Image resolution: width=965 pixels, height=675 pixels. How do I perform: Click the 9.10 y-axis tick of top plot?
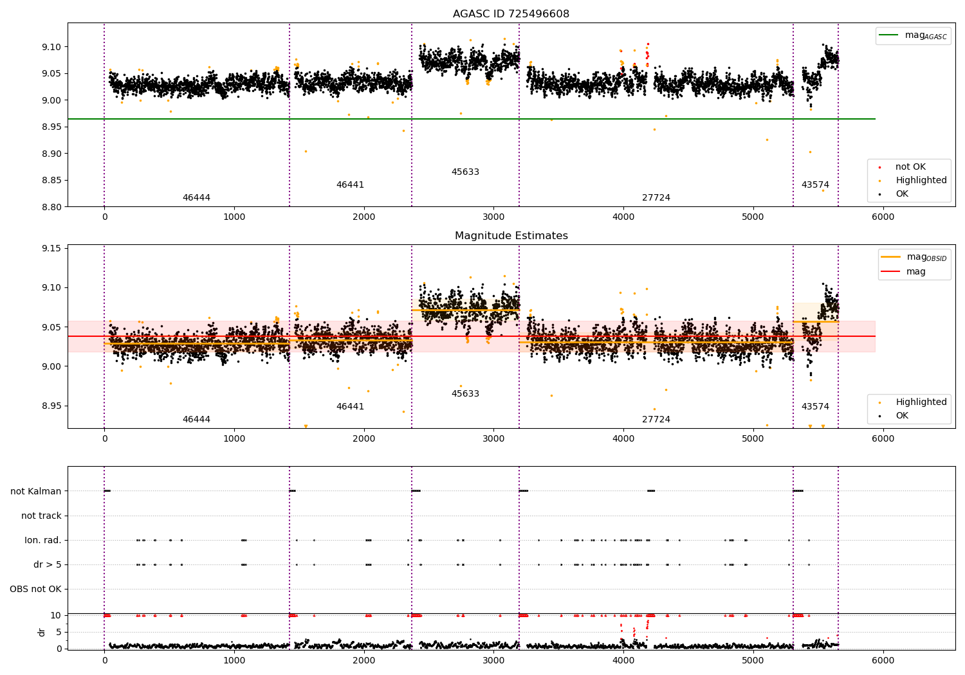tap(53, 47)
